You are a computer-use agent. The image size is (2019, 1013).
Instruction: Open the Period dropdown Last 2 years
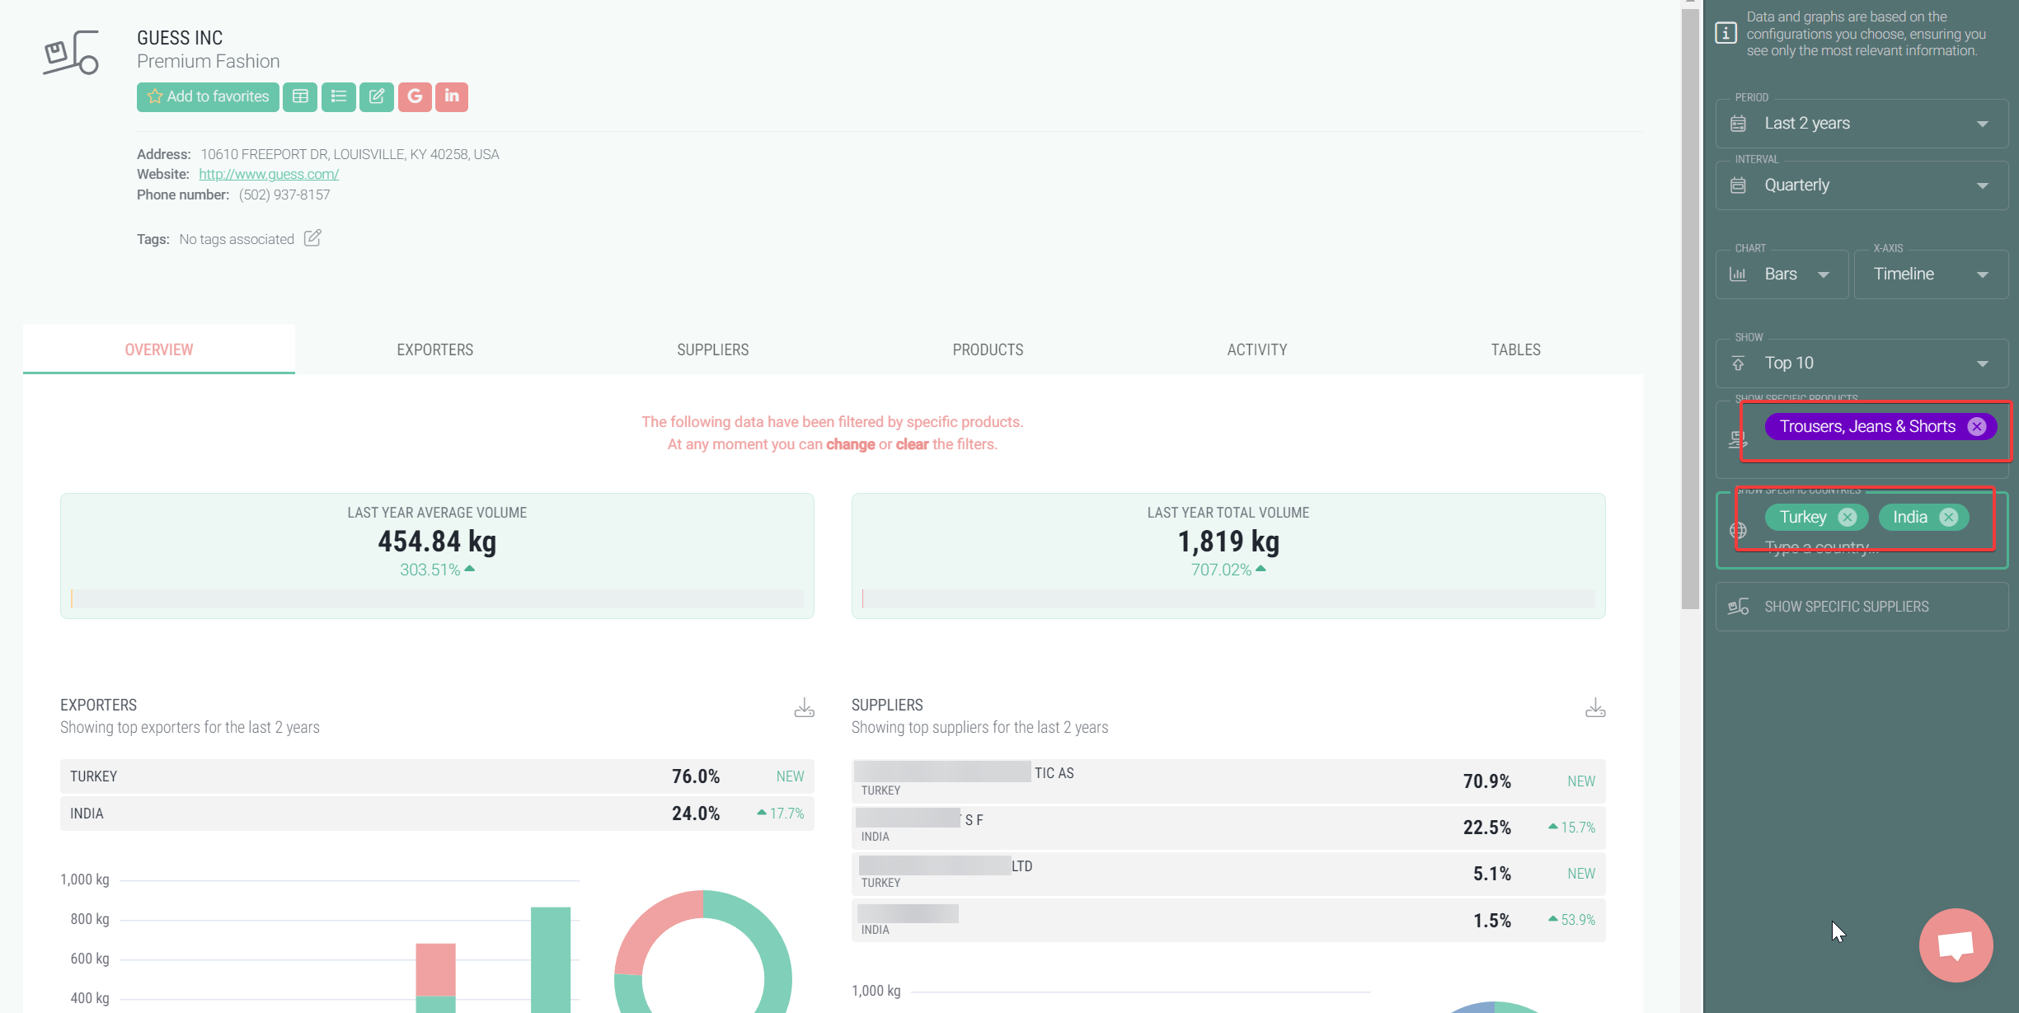coord(1862,124)
